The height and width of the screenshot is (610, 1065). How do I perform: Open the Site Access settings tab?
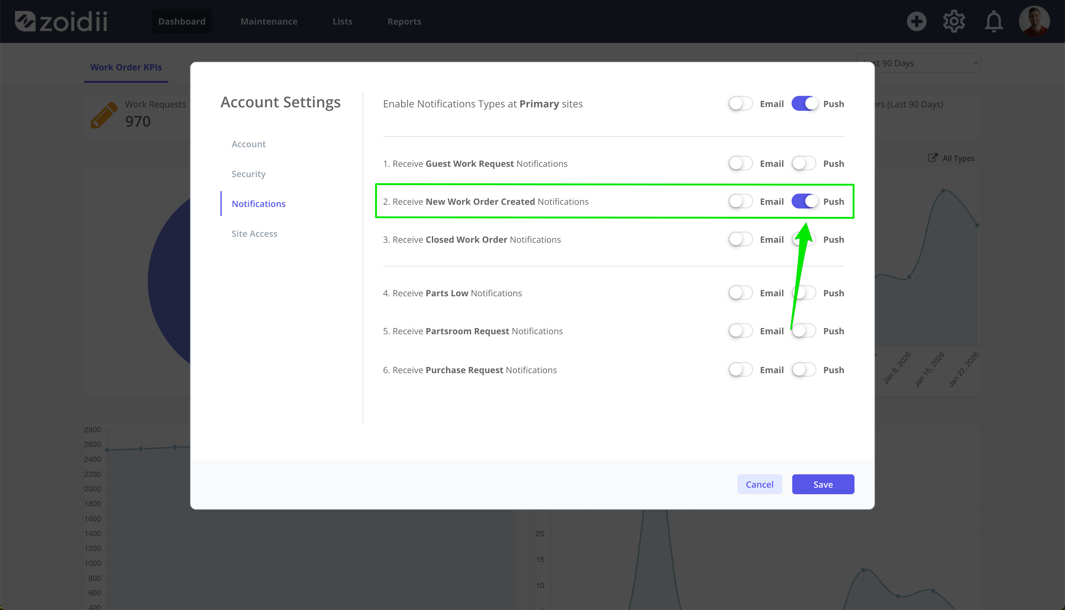(254, 234)
